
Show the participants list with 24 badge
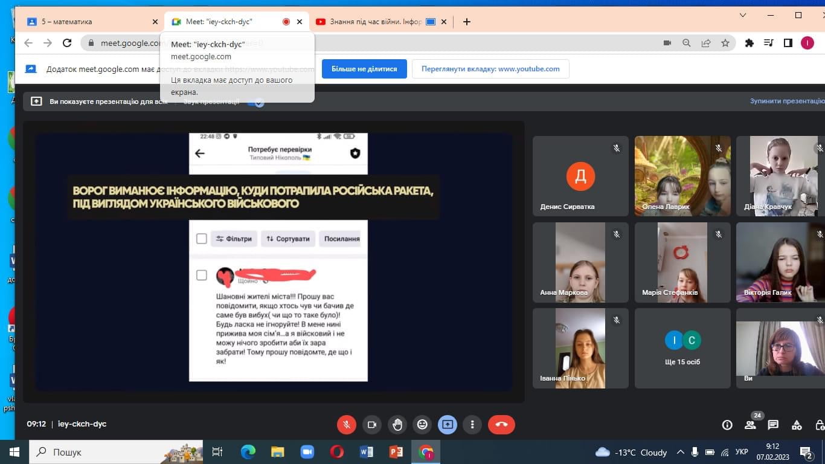coord(750,425)
